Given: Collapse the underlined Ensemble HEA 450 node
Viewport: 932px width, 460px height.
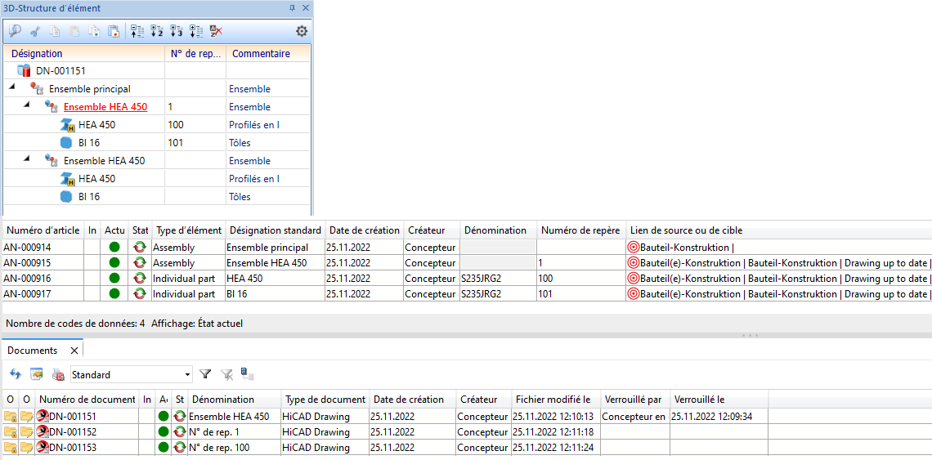Looking at the screenshot, I should (26, 106).
